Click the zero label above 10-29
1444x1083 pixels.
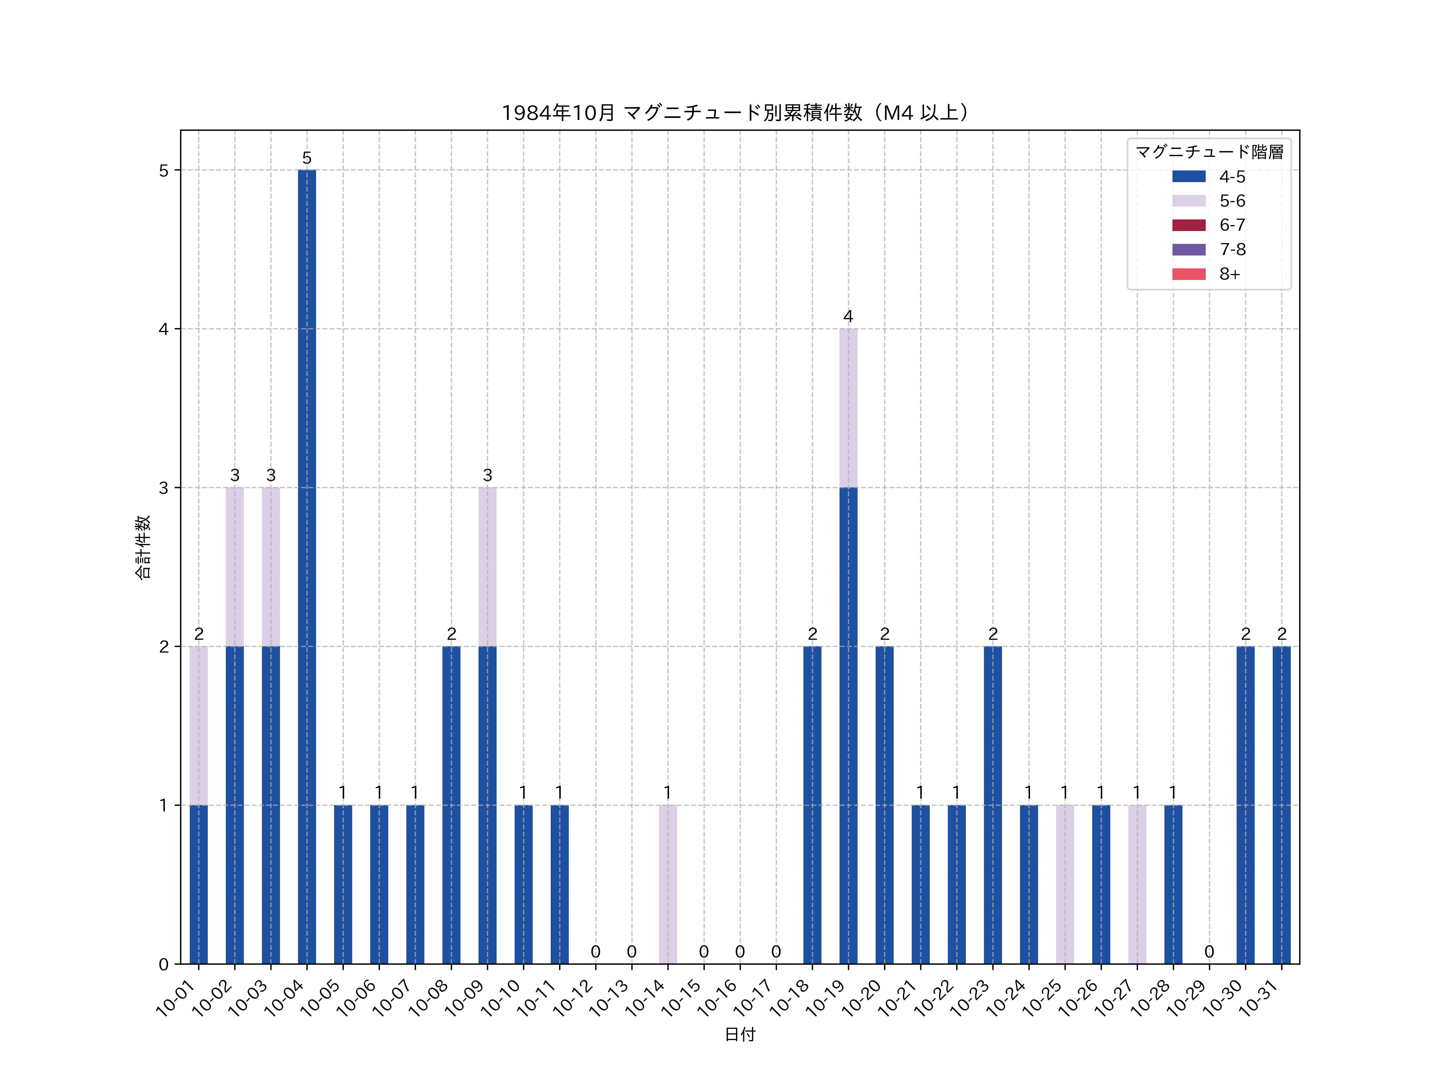click(x=1209, y=952)
